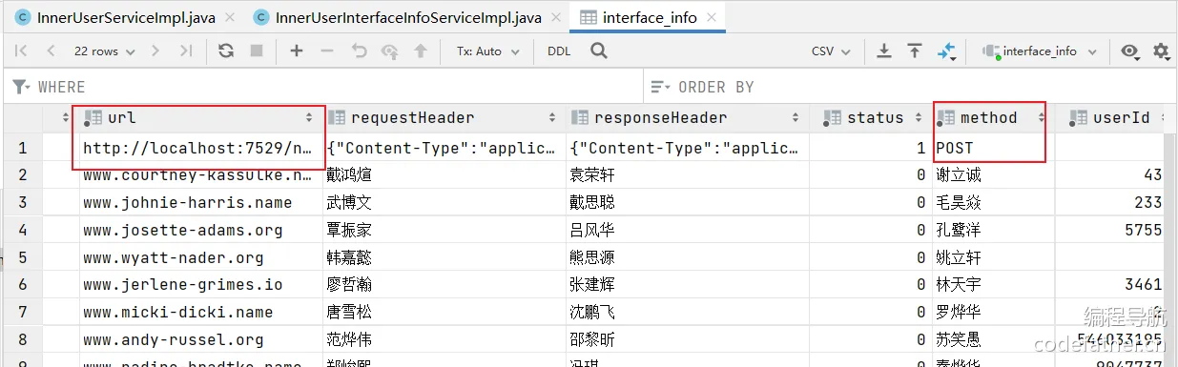Open search with the magnifier icon
Image resolution: width=1178 pixels, height=367 pixels.
pyautogui.click(x=599, y=51)
